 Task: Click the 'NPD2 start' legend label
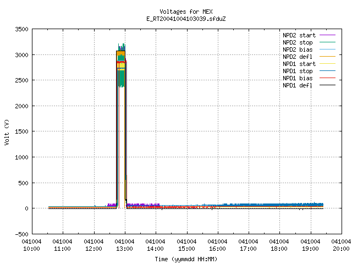299,35
